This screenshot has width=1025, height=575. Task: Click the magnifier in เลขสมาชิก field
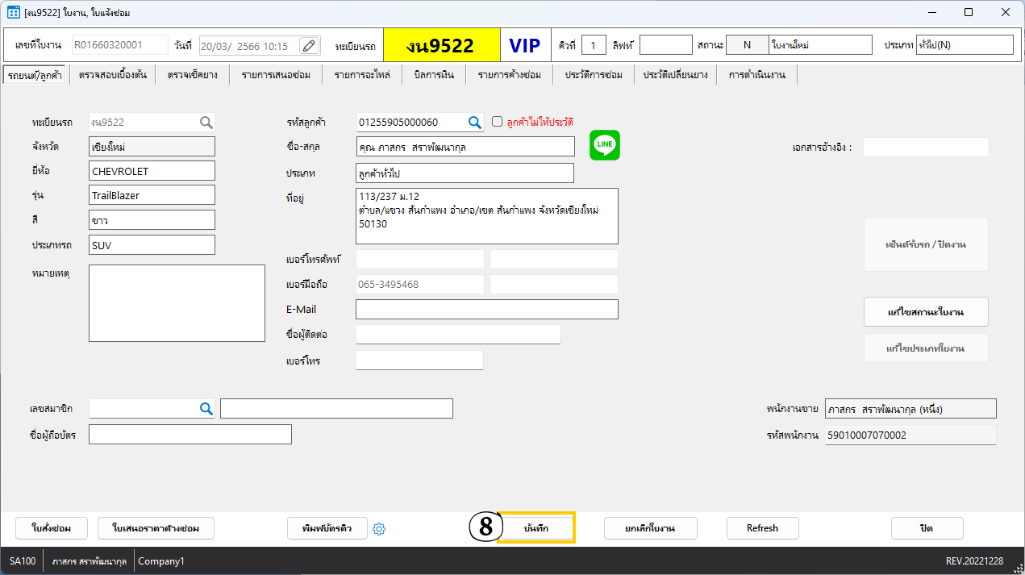click(x=206, y=409)
